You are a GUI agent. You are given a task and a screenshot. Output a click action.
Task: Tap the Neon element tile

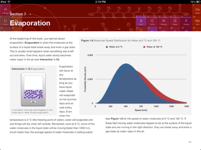[197, 21]
